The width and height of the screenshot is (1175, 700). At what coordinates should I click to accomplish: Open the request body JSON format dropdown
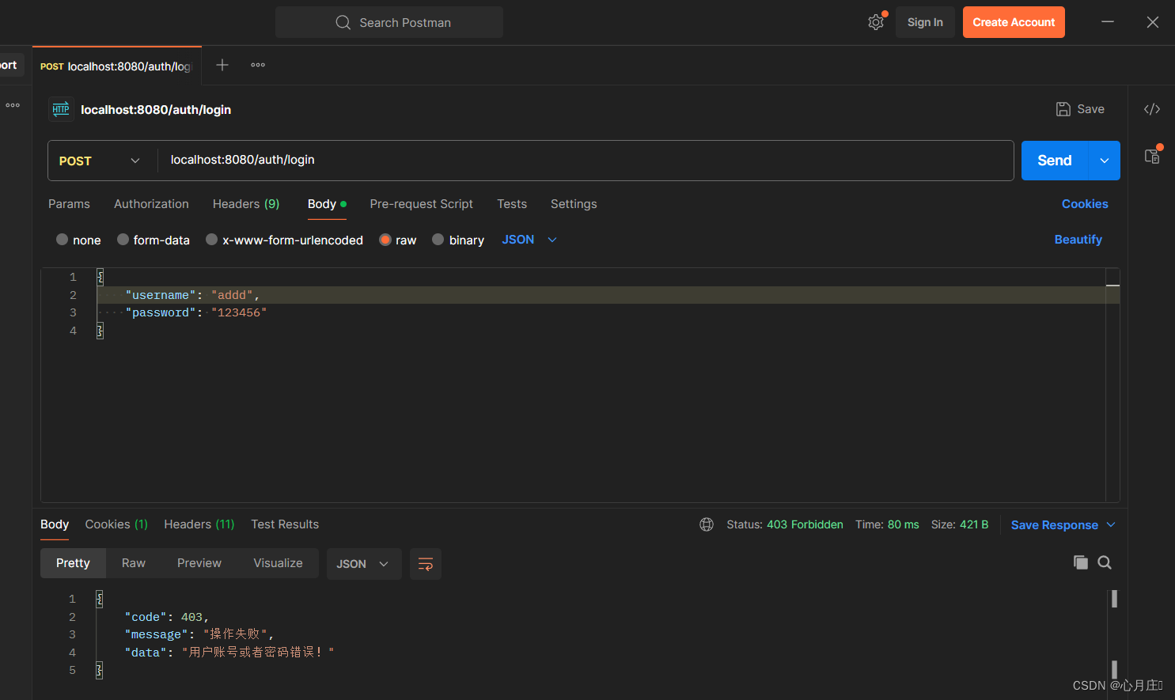(529, 240)
